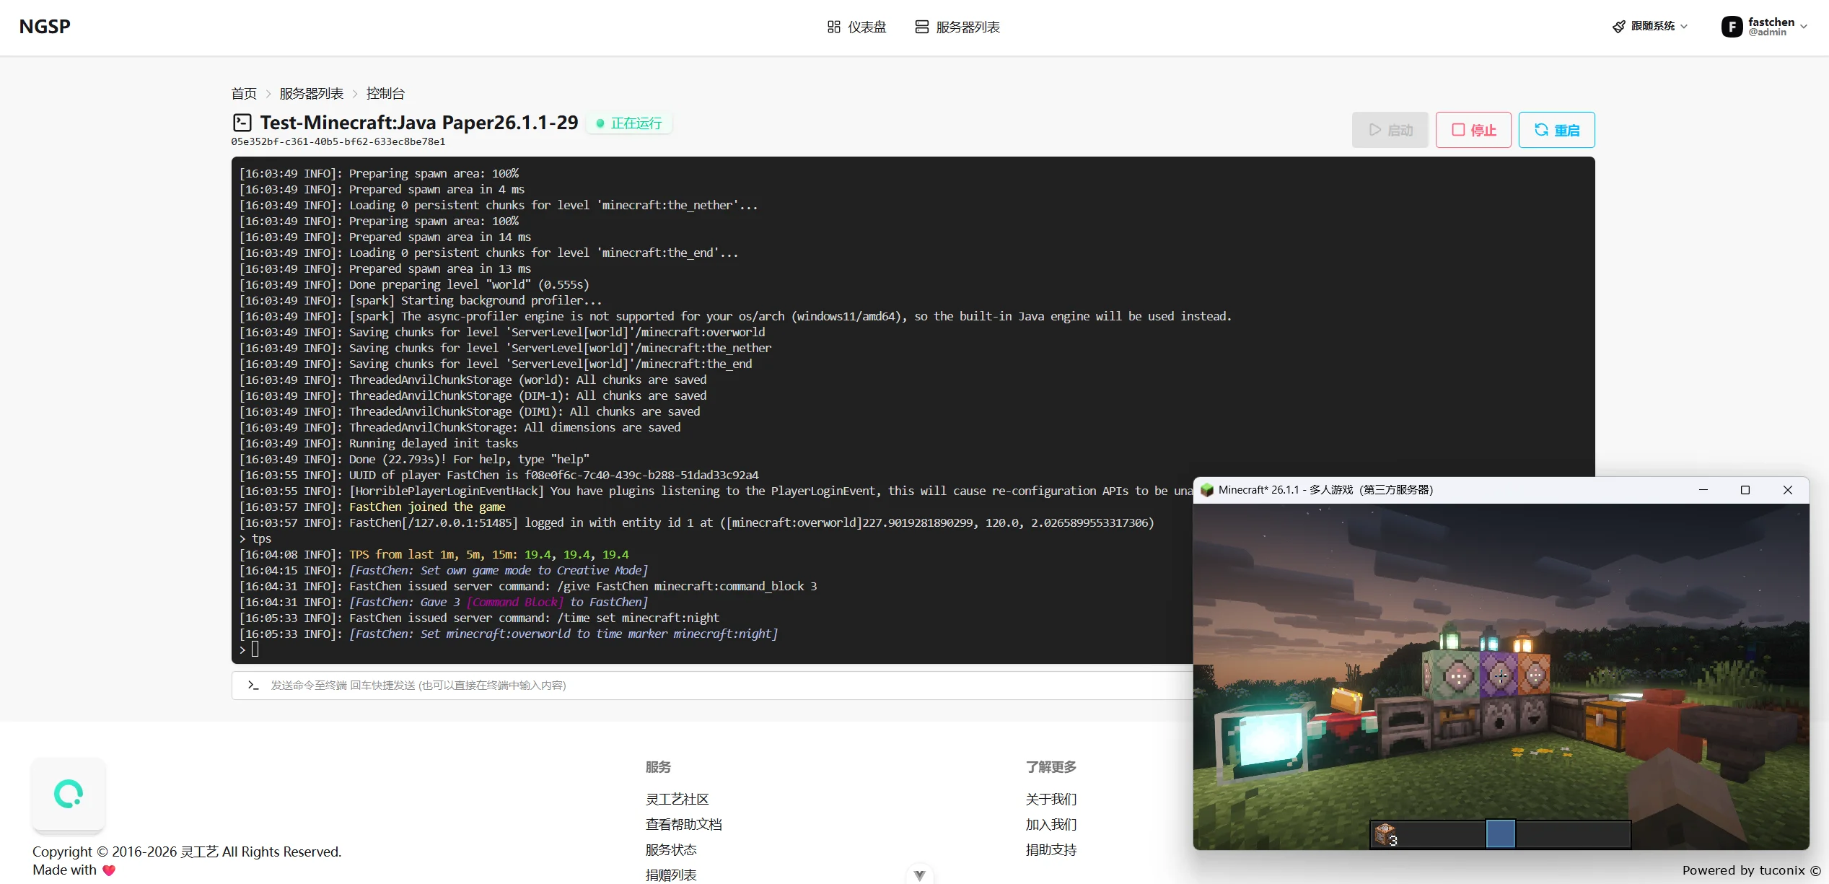Select command block hotbar slot in Minecraft

(x=1385, y=834)
